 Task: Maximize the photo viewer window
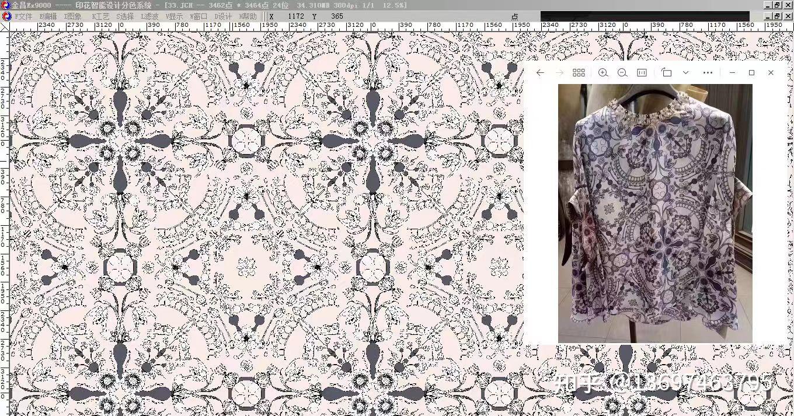[751, 72]
